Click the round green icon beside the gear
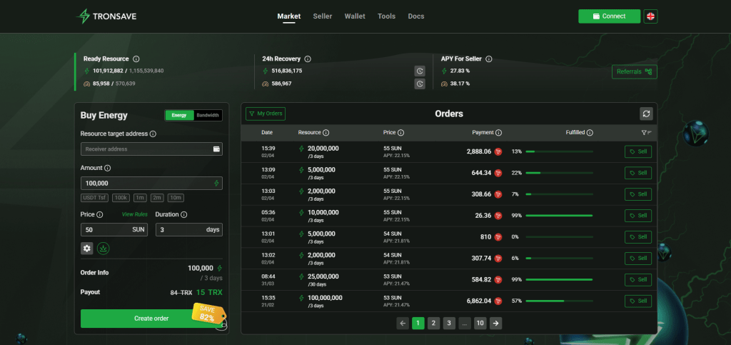 104,248
